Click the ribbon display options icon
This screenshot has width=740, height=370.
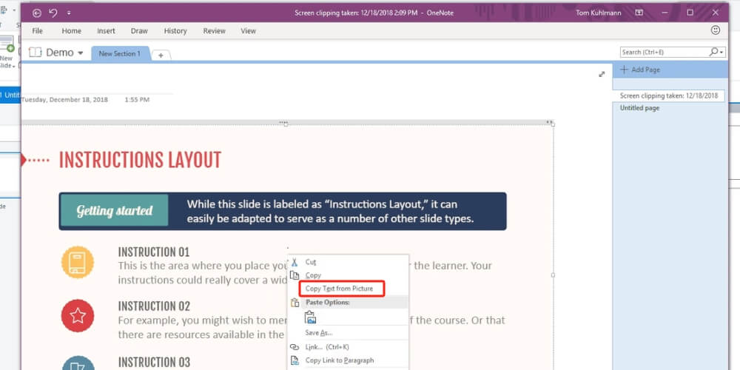coord(639,13)
